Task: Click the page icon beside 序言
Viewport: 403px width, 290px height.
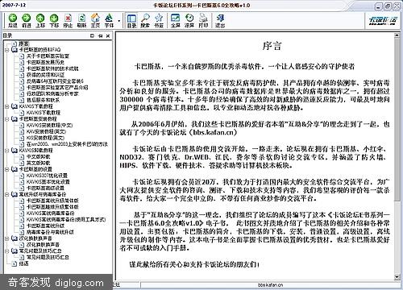Action: click(15, 43)
